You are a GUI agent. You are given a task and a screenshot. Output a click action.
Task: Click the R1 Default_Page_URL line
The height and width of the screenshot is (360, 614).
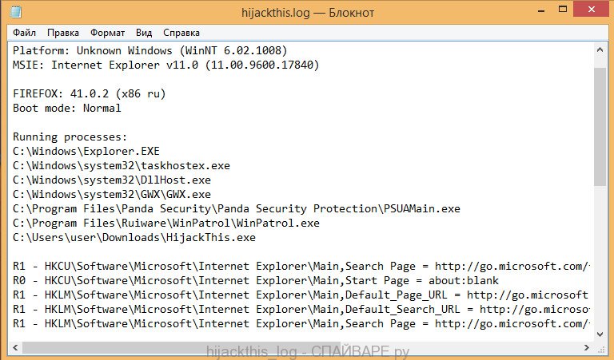tap(301, 295)
